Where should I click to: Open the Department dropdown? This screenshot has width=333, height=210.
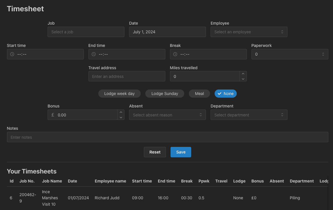pyautogui.click(x=249, y=115)
